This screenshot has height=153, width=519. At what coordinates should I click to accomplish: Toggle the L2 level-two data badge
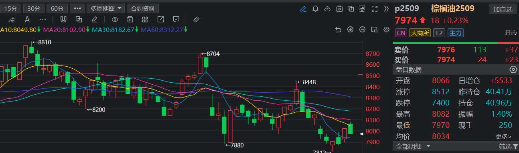(x=440, y=33)
